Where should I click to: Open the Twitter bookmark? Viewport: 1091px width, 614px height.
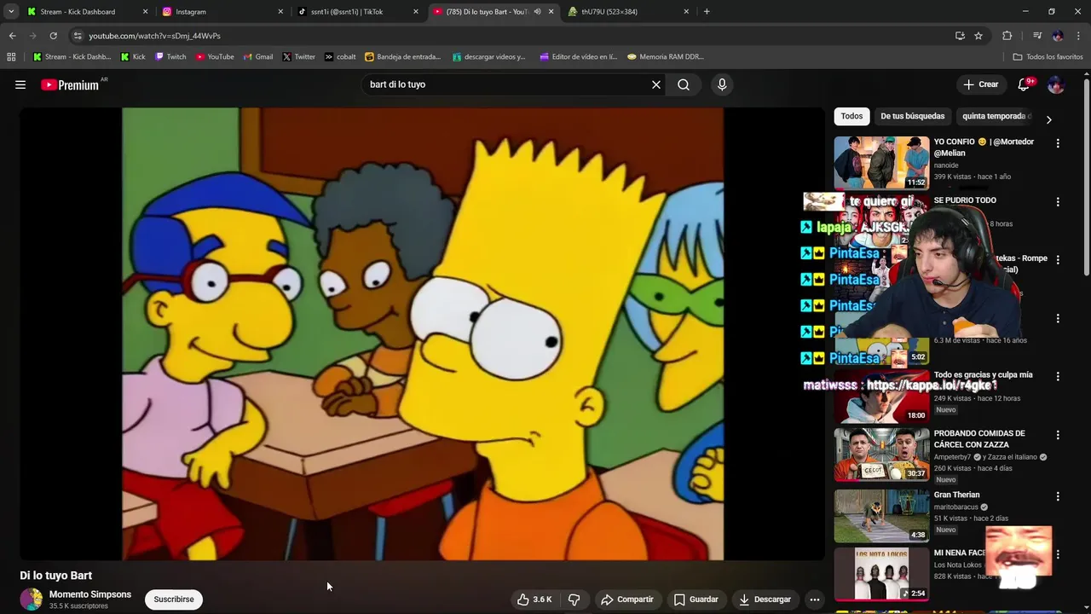[x=299, y=57]
